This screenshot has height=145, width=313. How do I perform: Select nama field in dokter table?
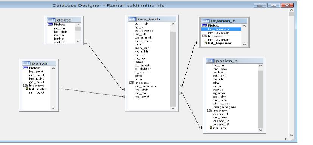point(59,35)
